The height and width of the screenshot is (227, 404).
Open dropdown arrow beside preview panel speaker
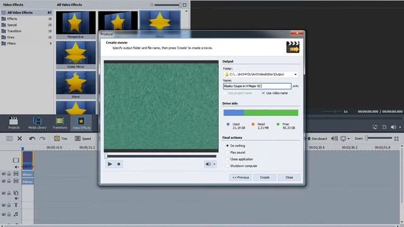(400, 127)
